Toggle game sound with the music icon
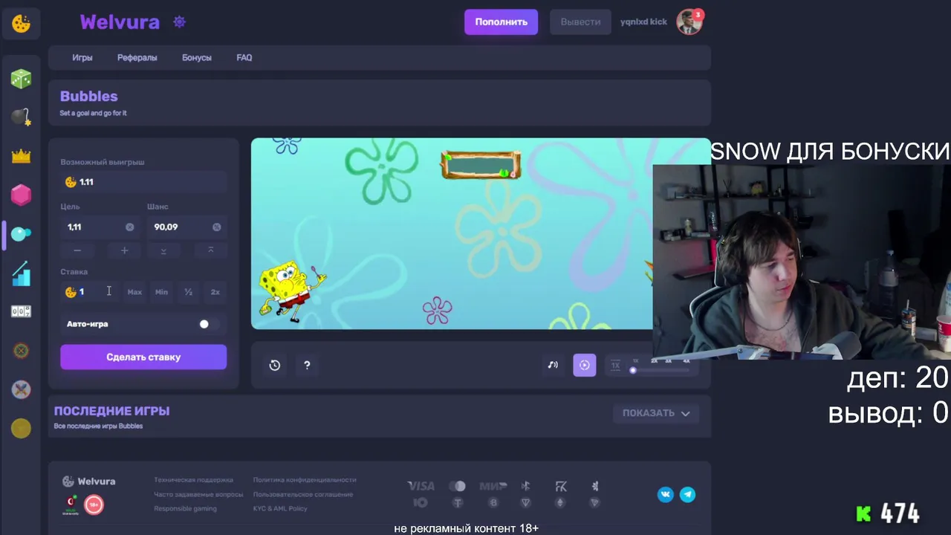Image resolution: width=951 pixels, height=535 pixels. point(553,365)
